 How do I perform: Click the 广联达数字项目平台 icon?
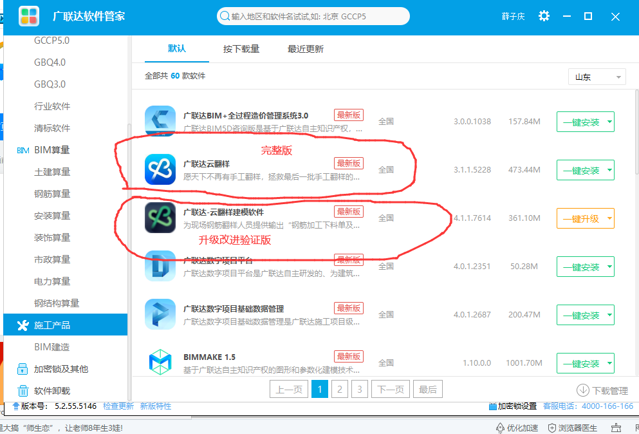(160, 266)
